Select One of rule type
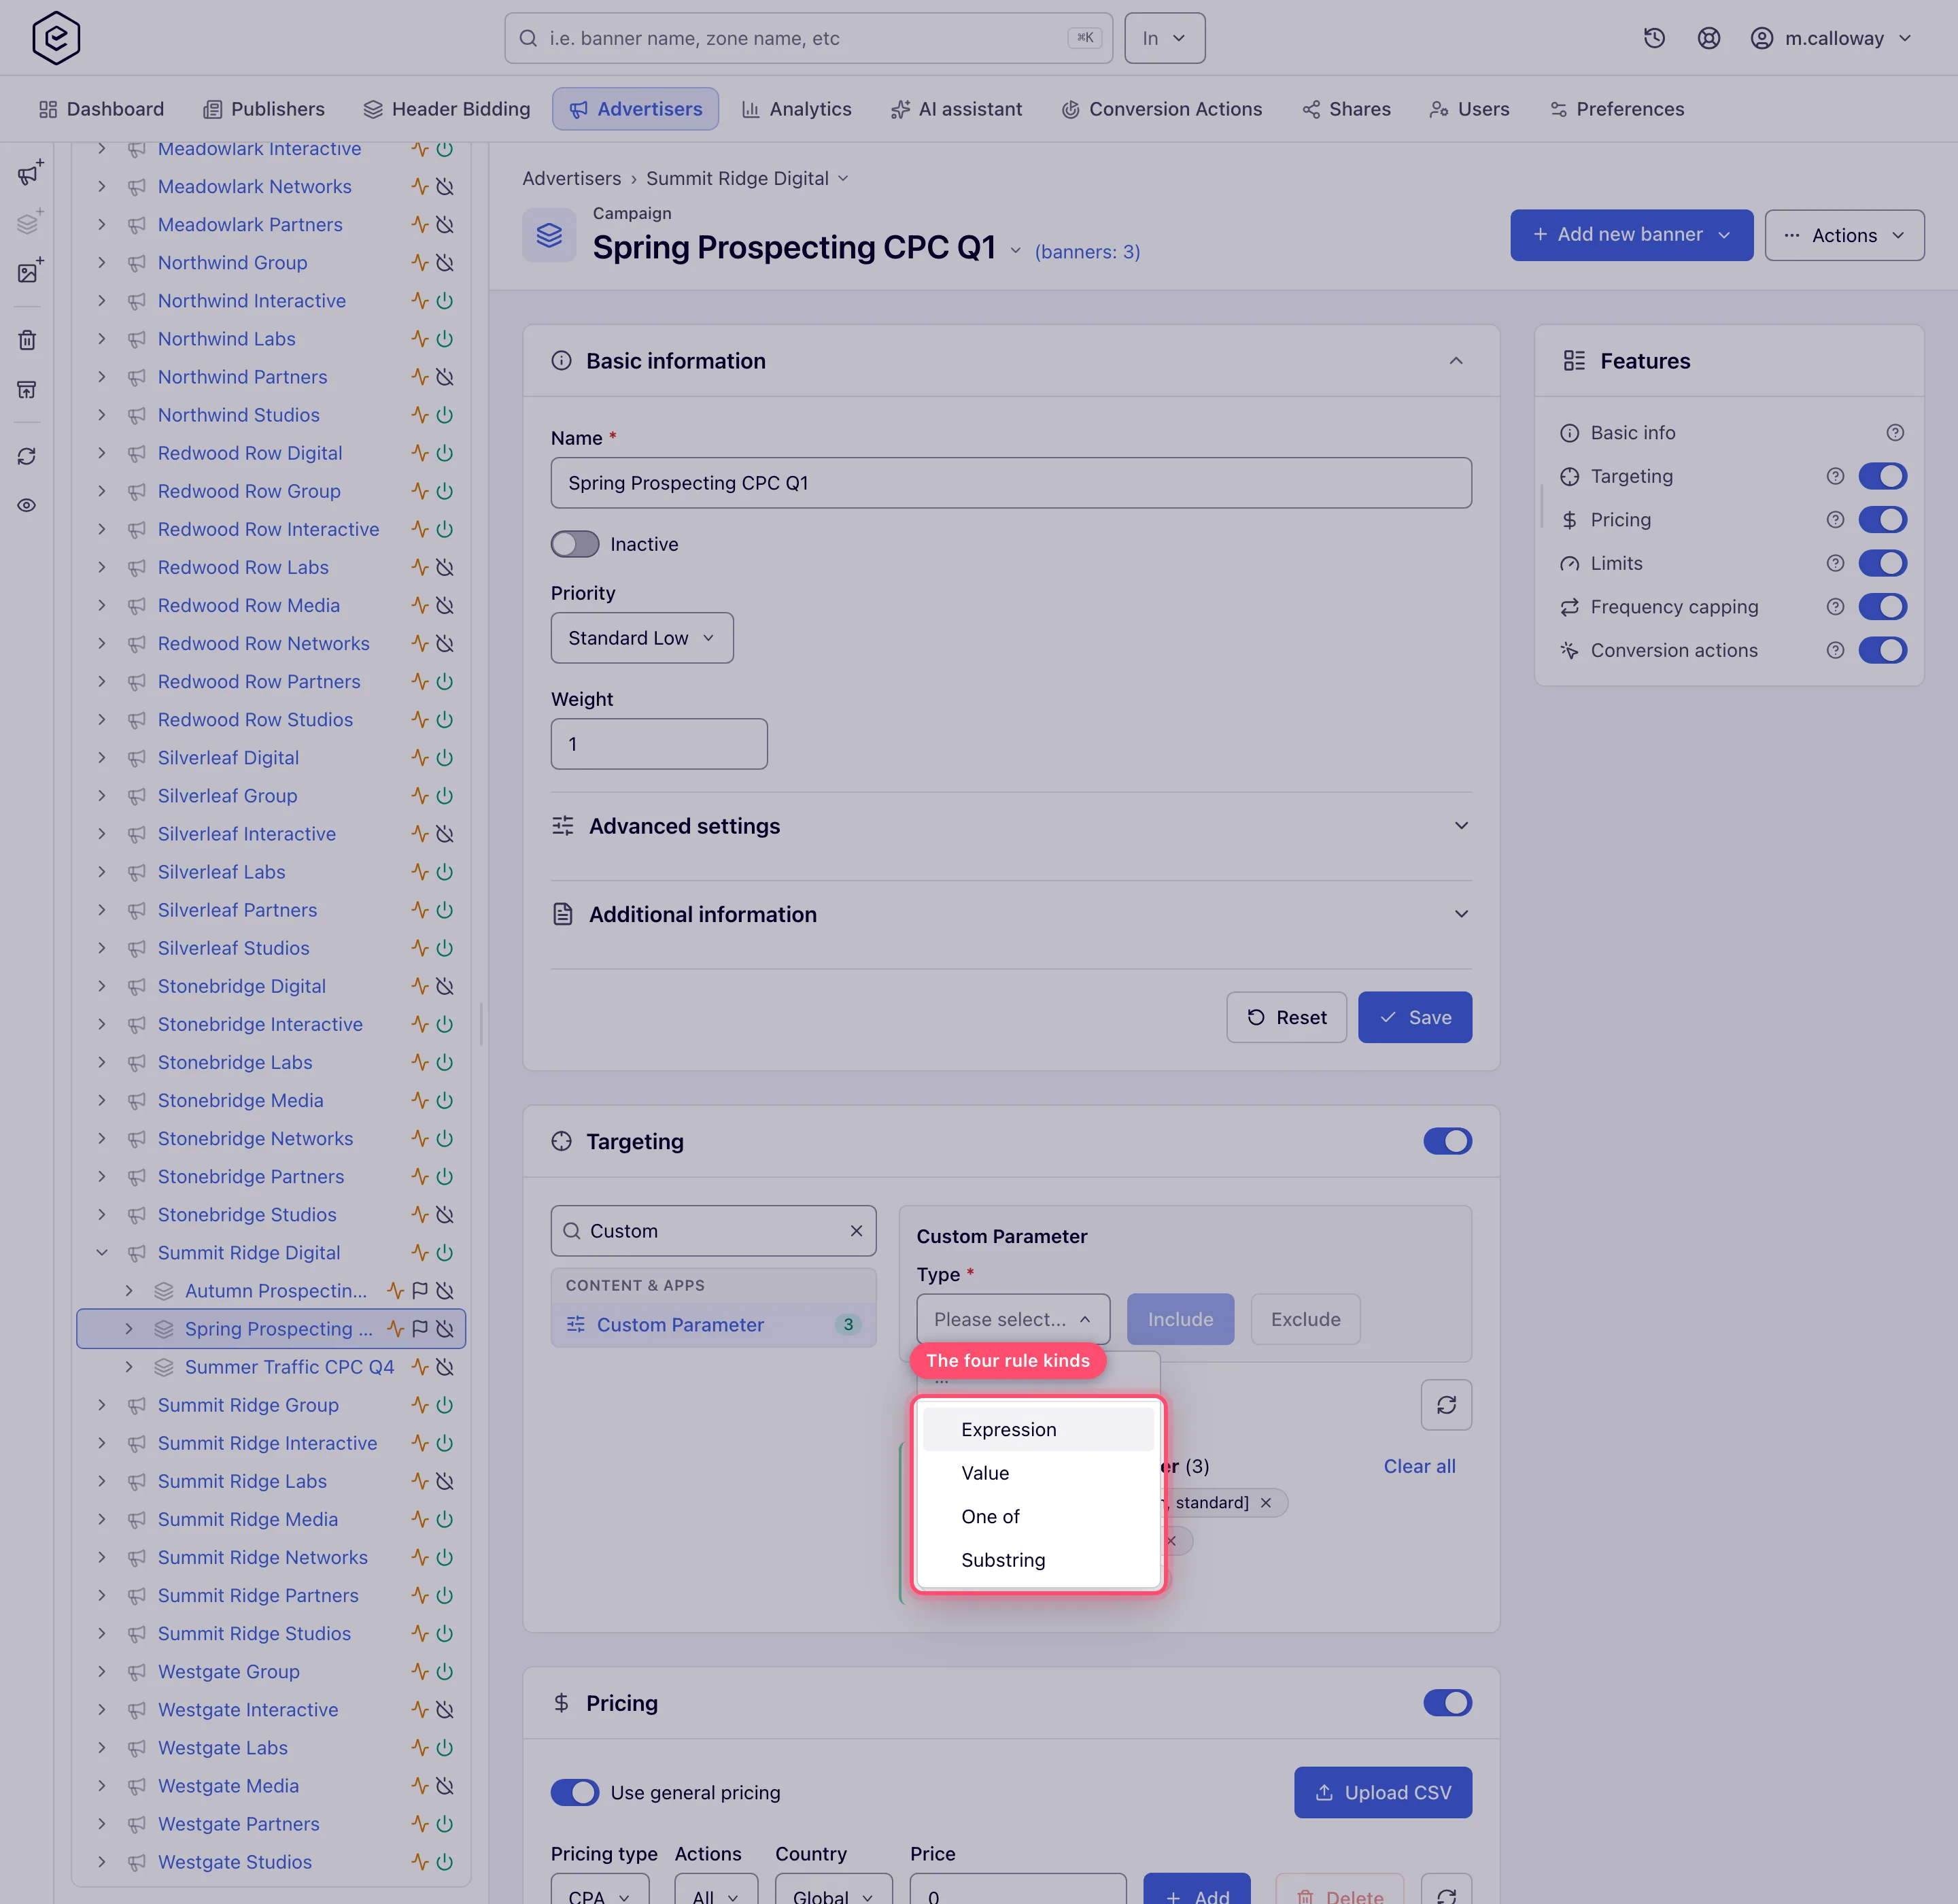Screen dimensions: 1958x1904 1038,1516
